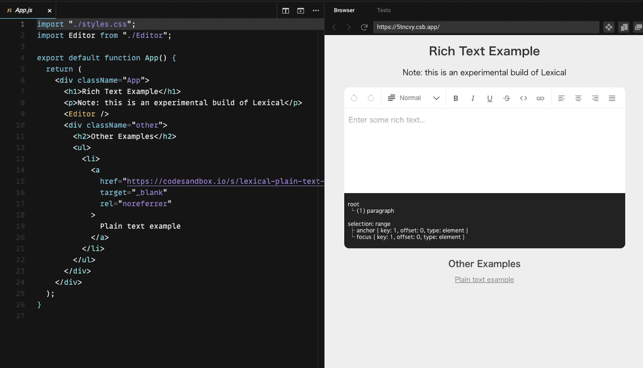Click into the rich text input area
The width and height of the screenshot is (643, 368).
[484, 149]
